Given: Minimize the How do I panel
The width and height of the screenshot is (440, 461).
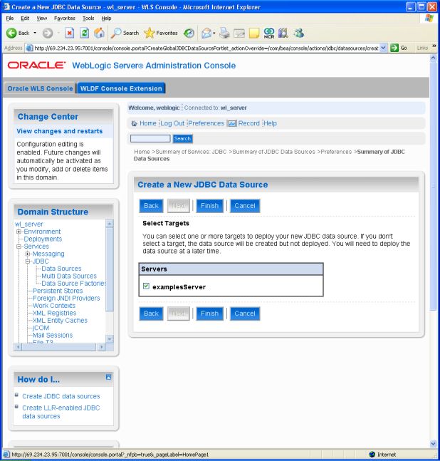Looking at the screenshot, I should [108, 376].
